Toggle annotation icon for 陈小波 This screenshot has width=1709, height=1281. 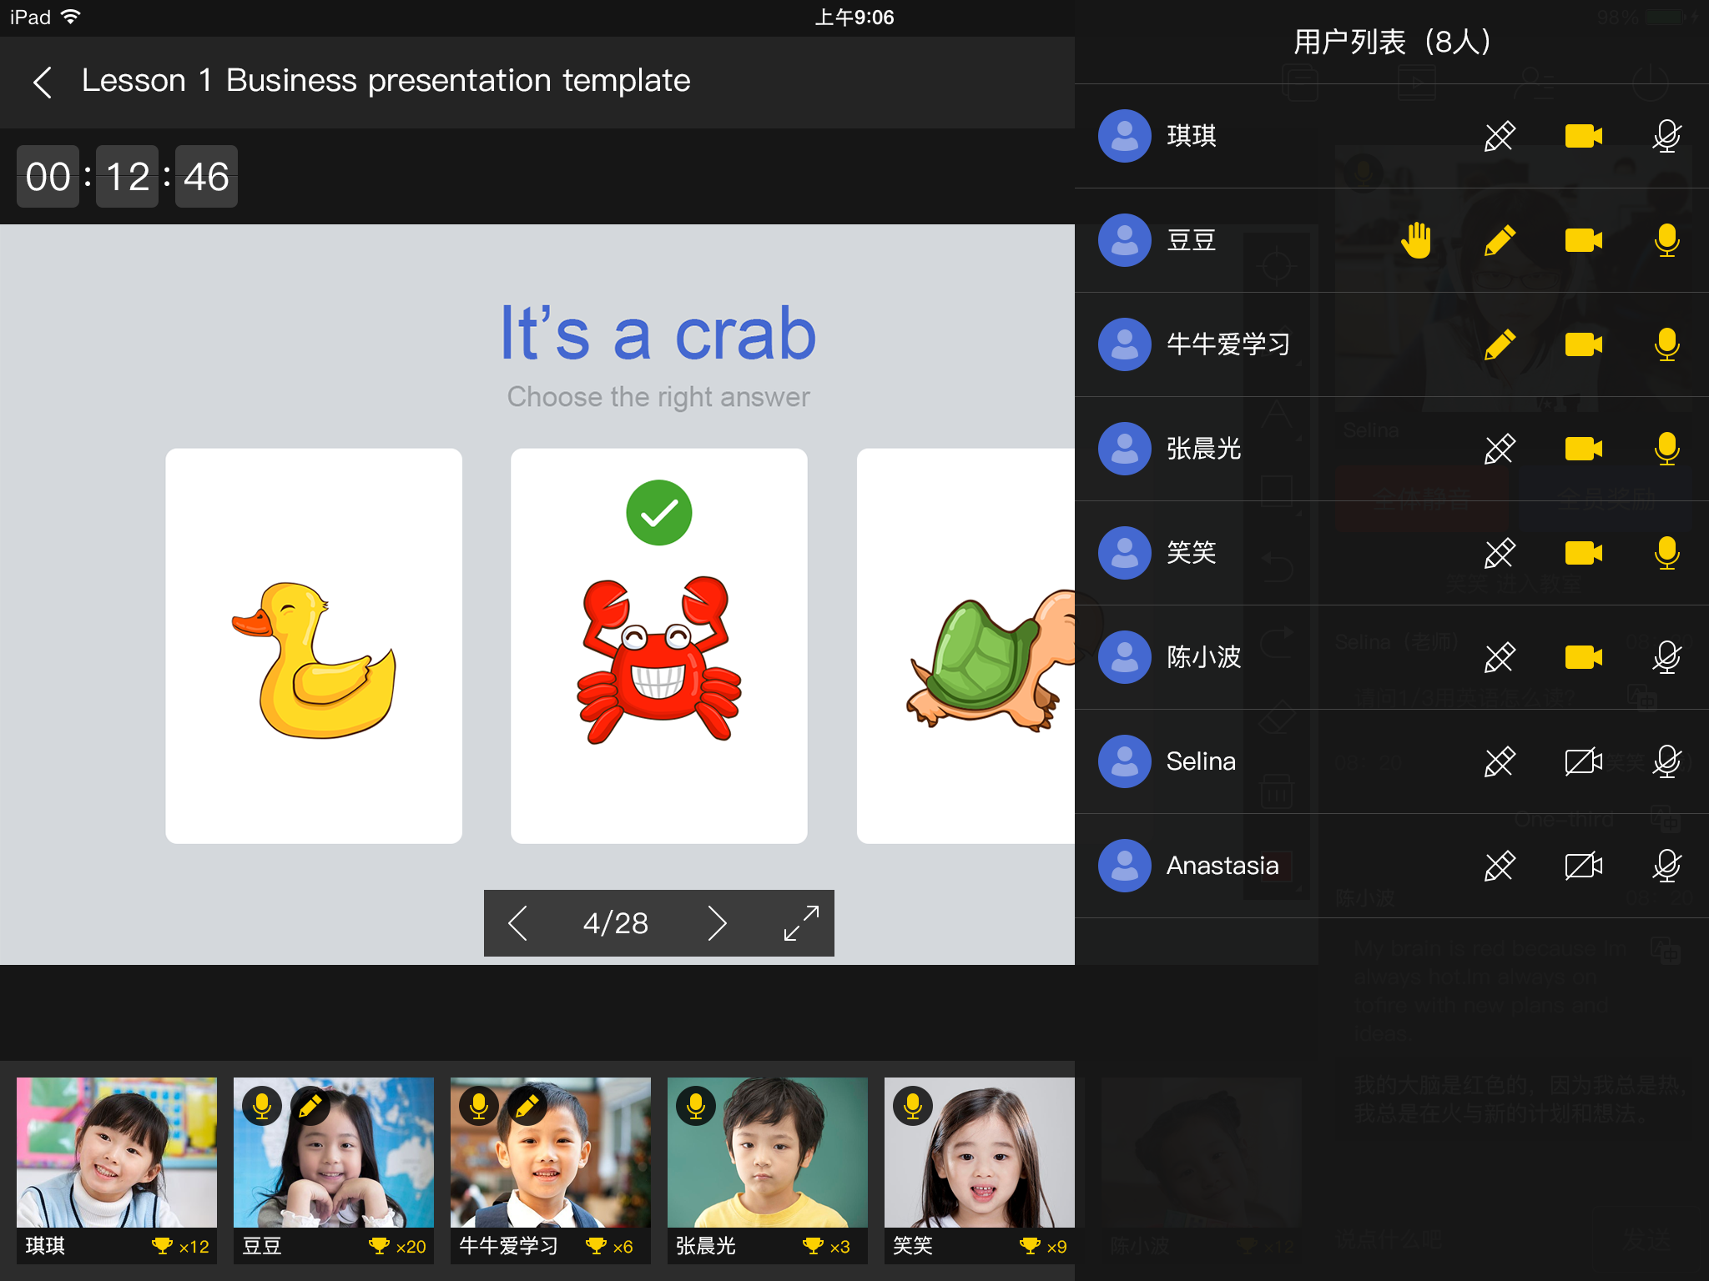(x=1498, y=656)
